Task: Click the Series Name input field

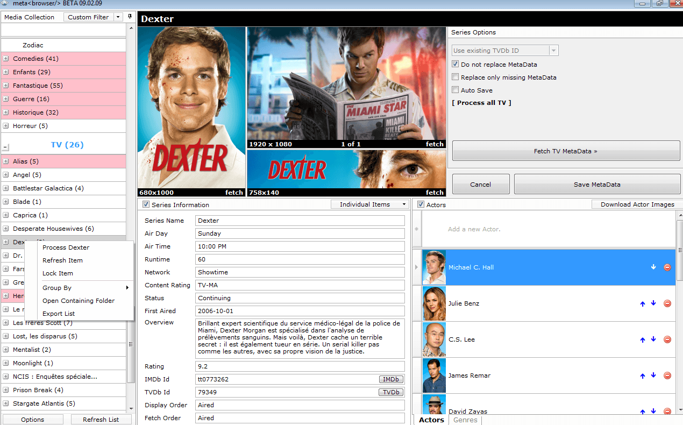Action: pyautogui.click(x=300, y=221)
